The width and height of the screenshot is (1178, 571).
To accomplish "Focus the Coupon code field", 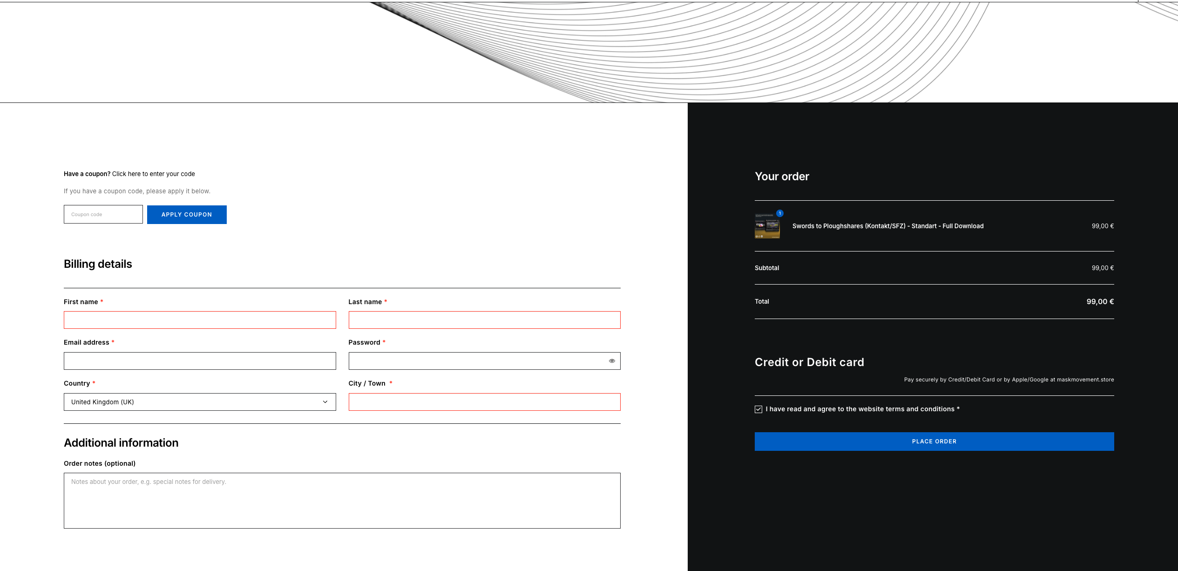I will tap(103, 214).
